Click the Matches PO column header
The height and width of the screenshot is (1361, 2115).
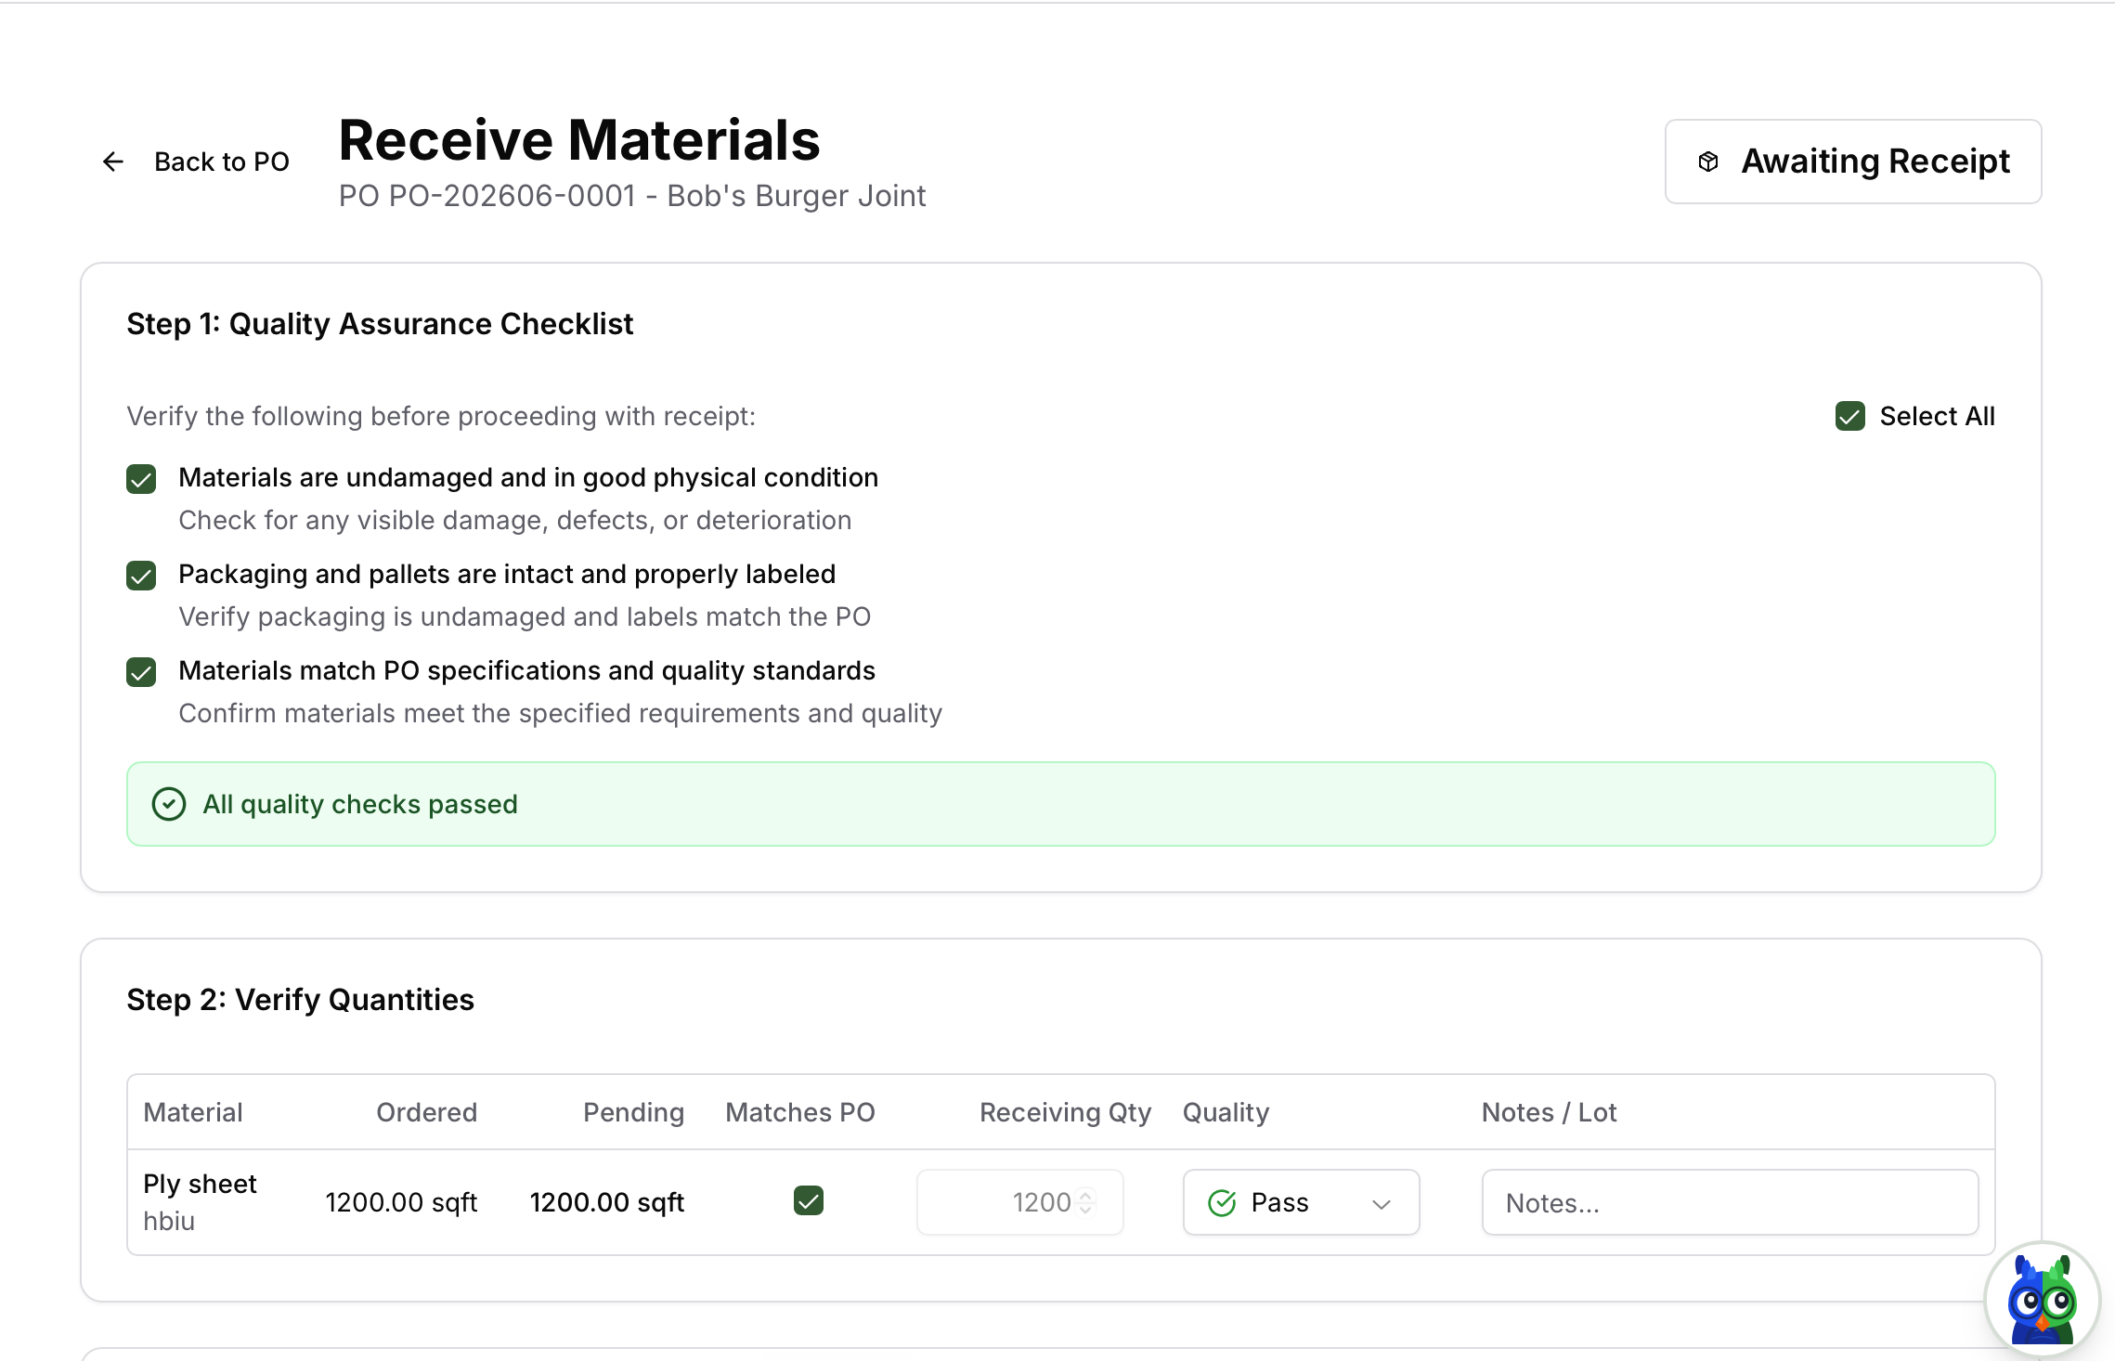pos(800,1112)
